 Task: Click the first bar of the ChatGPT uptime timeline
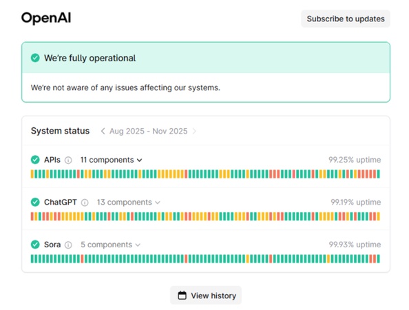coord(32,216)
